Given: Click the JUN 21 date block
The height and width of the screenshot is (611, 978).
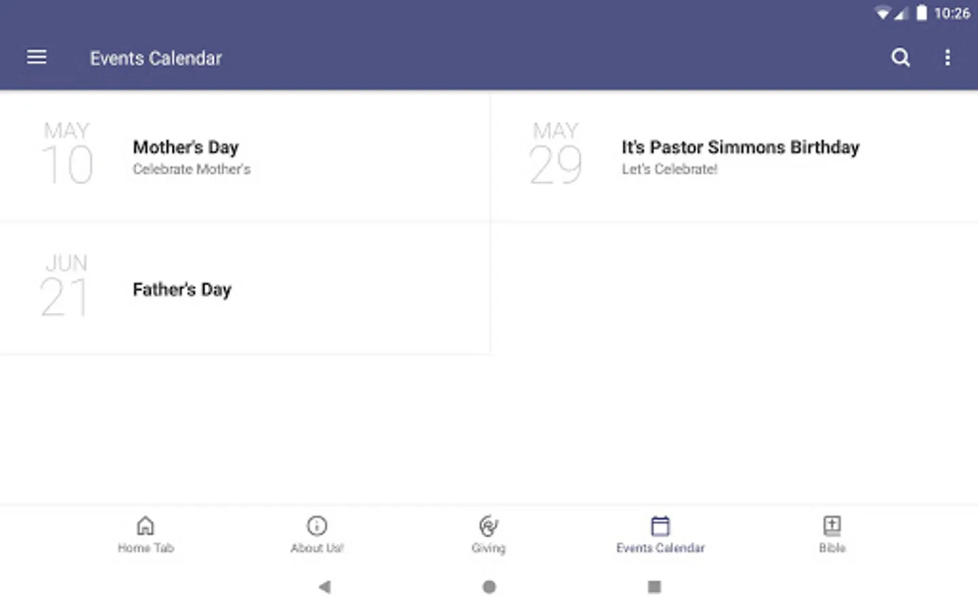Looking at the screenshot, I should (x=65, y=286).
